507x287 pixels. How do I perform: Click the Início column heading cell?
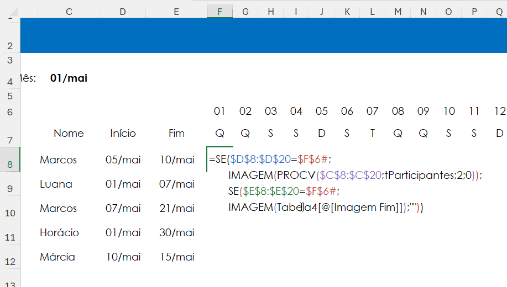pyautogui.click(x=123, y=133)
